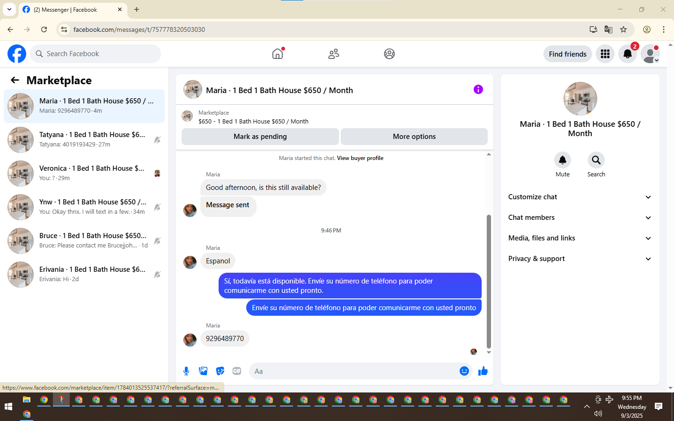This screenshot has width=674, height=421.
Task: Open the tab search dropdown arrow
Action: pyautogui.click(x=9, y=9)
